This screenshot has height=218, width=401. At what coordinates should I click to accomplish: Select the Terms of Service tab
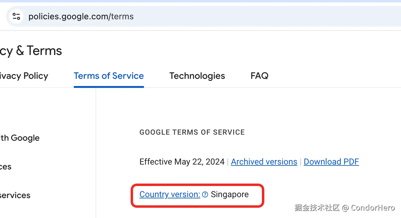click(109, 76)
